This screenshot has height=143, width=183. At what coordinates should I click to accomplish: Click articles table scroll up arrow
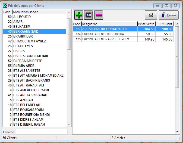click(177, 24)
